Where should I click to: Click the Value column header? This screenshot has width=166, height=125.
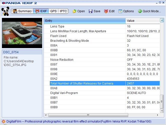(x=143, y=21)
